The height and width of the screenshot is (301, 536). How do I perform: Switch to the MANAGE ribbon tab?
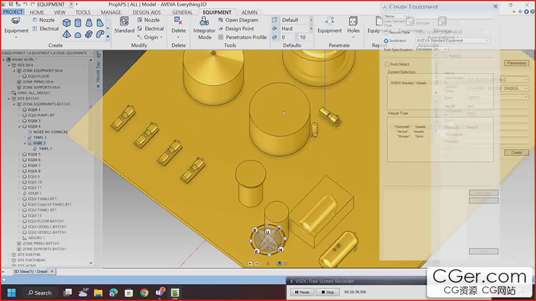point(111,12)
